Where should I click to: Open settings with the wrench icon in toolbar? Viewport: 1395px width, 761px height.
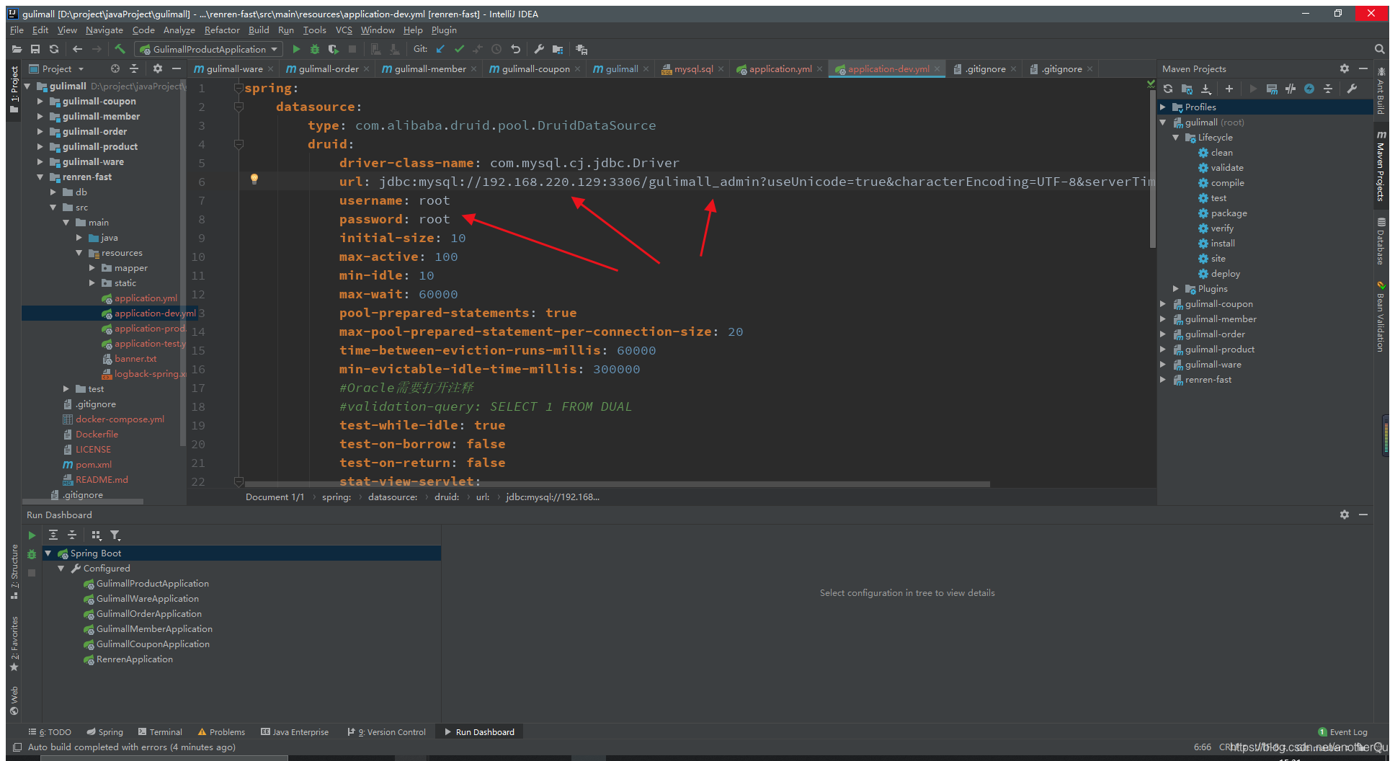pos(539,49)
